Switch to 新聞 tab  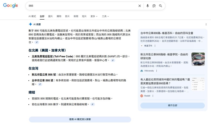click(x=76, y=16)
